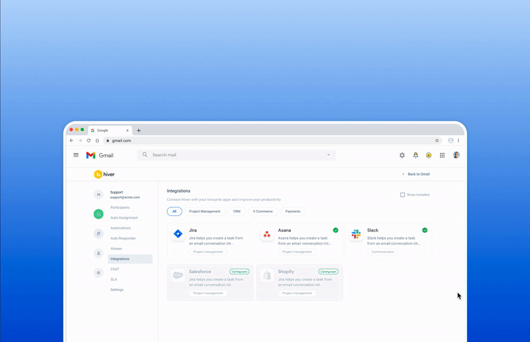Open a new browser tab
This screenshot has width=530, height=342.
(138, 130)
